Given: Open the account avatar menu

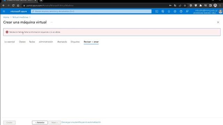Looking at the screenshot, I should coord(221,11).
